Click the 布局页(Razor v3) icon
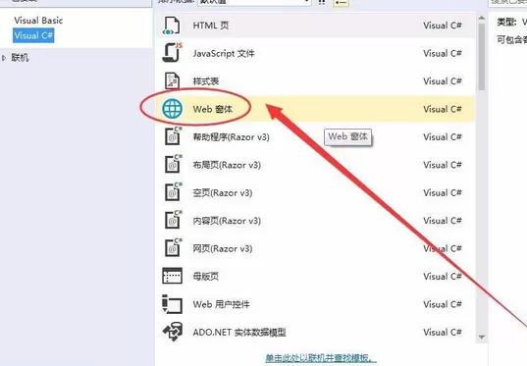 173,164
